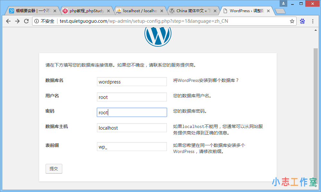Click the 表前缀 wp_ field
Viewport: 321px width, 192px height.
tap(132, 147)
